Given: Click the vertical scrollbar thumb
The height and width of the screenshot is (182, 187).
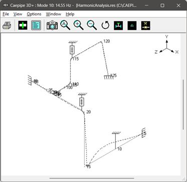Looking at the screenshot, I should pos(183,105).
